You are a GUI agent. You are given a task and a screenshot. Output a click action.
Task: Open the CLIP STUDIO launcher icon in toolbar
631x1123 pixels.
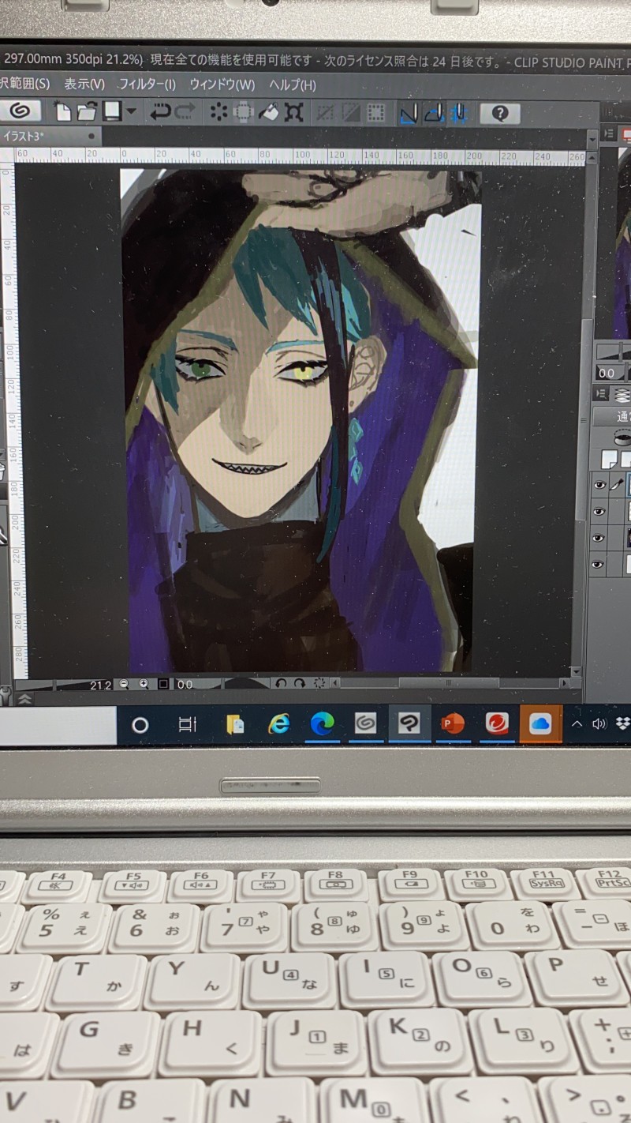(x=20, y=112)
